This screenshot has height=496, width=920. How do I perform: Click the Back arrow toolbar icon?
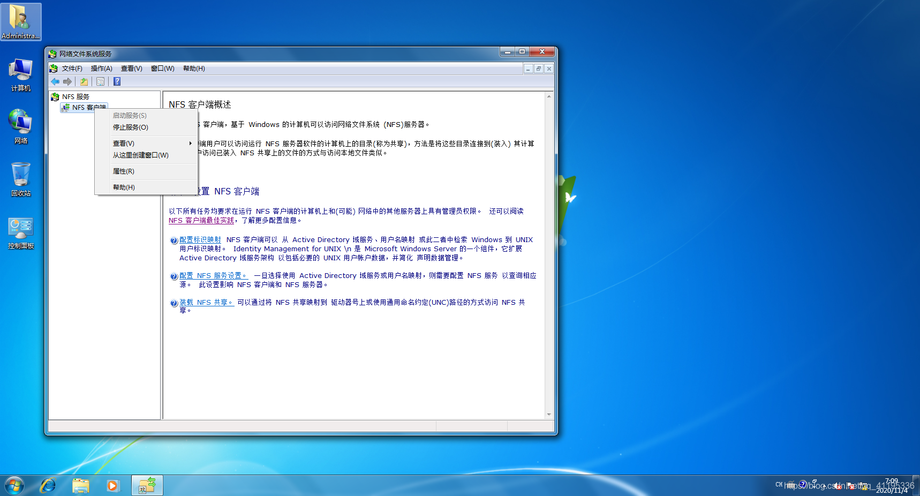55,81
